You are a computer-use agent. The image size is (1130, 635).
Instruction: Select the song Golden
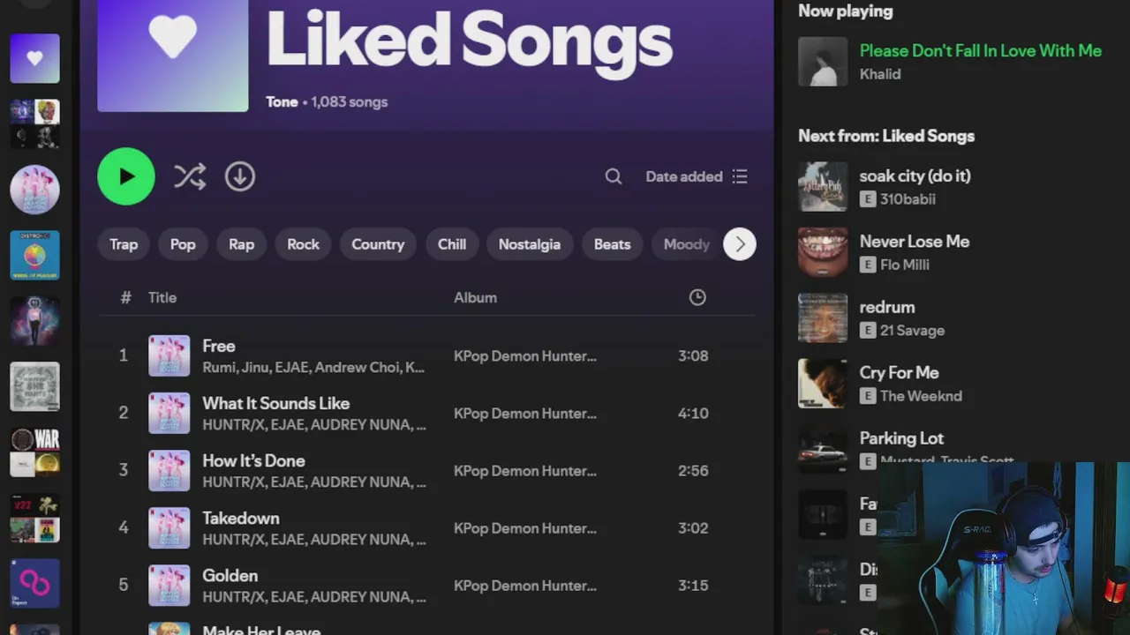coord(230,575)
